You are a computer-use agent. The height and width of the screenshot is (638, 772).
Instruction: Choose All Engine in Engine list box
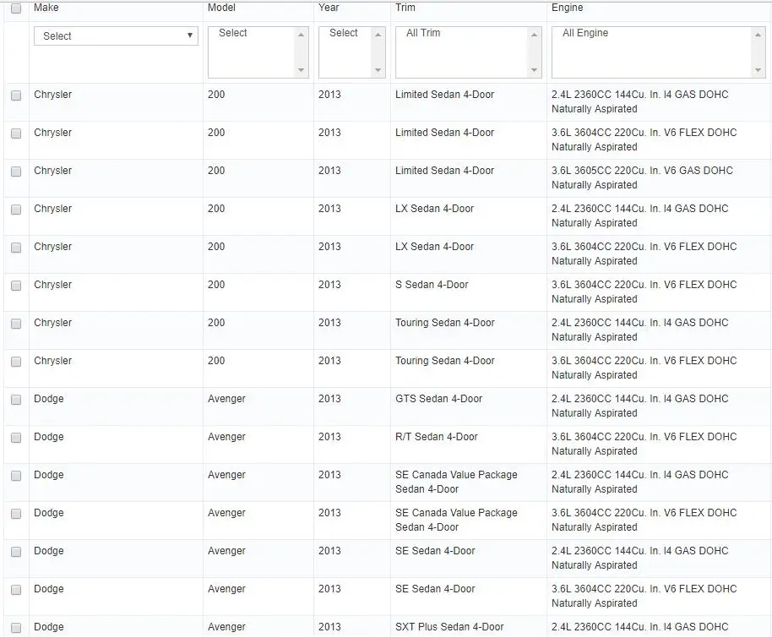click(585, 33)
